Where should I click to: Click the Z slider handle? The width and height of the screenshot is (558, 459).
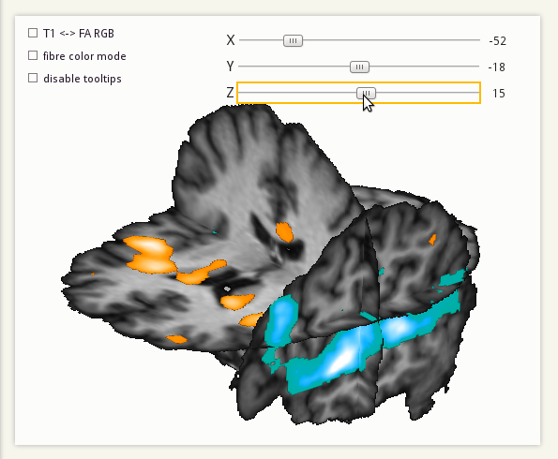tap(366, 94)
